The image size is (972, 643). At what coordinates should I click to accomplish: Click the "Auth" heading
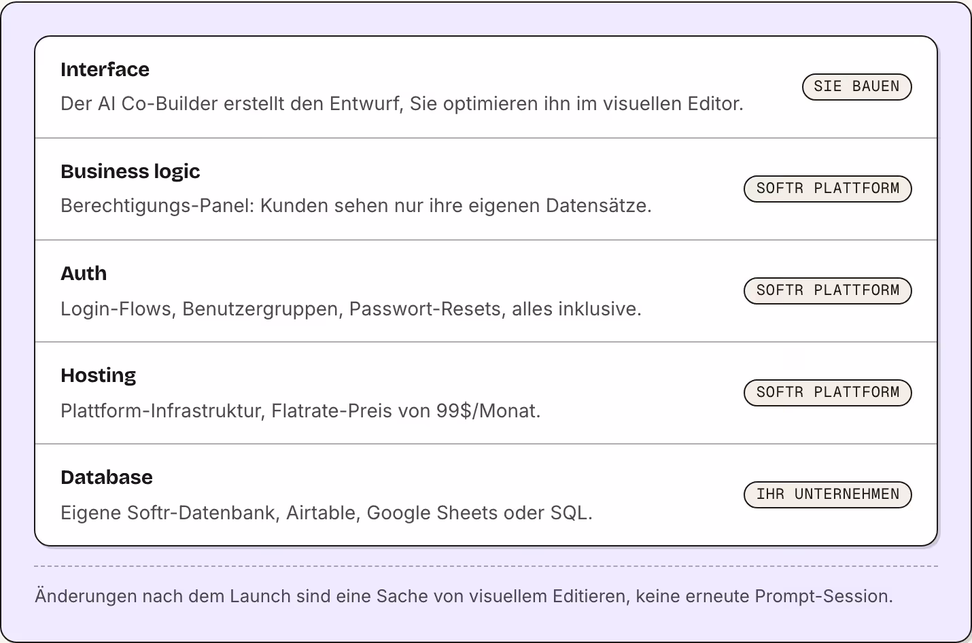(84, 273)
